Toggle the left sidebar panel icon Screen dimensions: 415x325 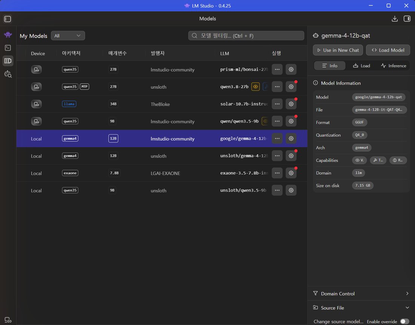[x=8, y=19]
